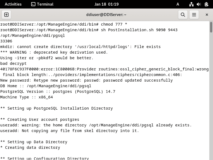Click the wired network status icon

(x=191, y=4)
